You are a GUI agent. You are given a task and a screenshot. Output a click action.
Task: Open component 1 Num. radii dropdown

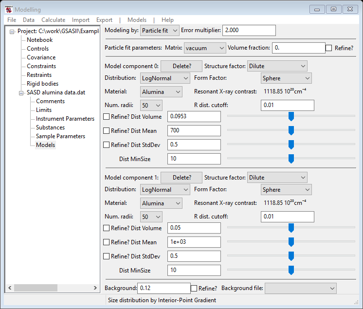(x=151, y=217)
